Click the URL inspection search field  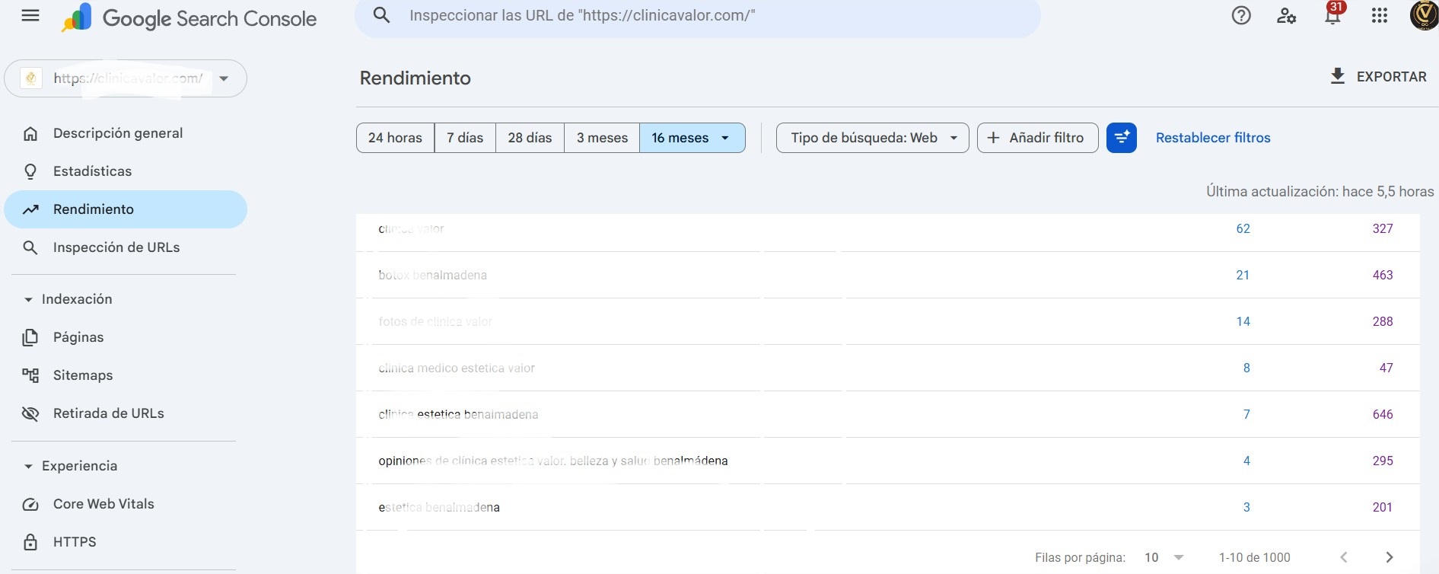coord(698,16)
